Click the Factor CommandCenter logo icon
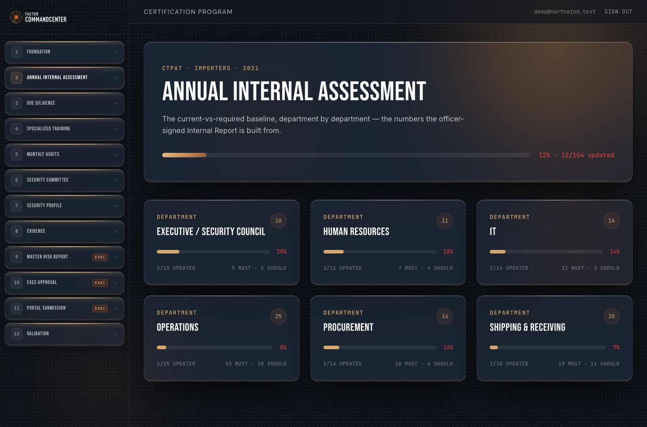The height and width of the screenshot is (427, 647). (x=16, y=17)
